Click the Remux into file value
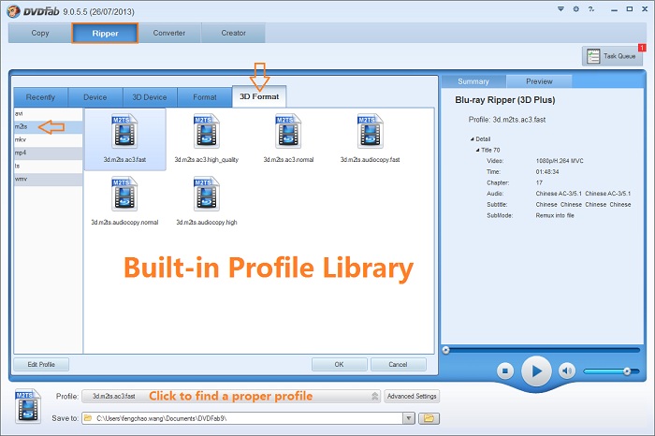Image resolution: width=655 pixels, height=436 pixels. point(555,215)
